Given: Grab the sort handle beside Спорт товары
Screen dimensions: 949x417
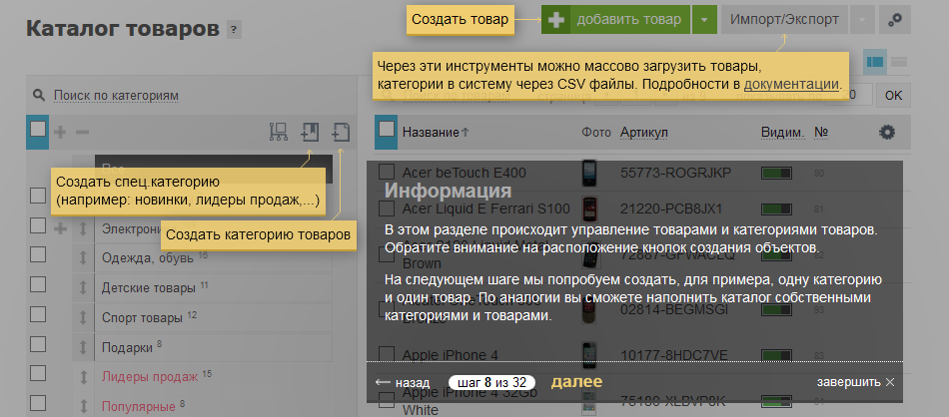Looking at the screenshot, I should coord(83,317).
